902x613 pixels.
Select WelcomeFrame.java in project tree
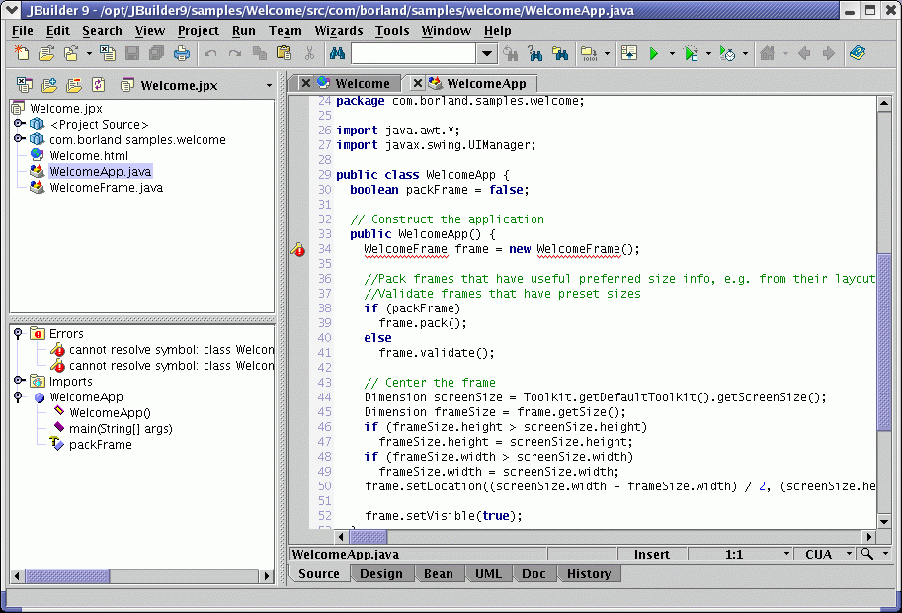coord(106,188)
